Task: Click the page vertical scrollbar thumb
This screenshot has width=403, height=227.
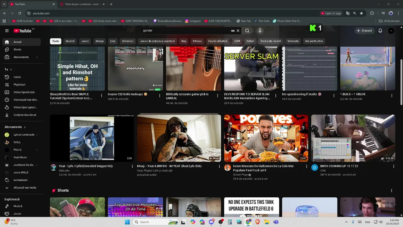Action: click(x=401, y=82)
